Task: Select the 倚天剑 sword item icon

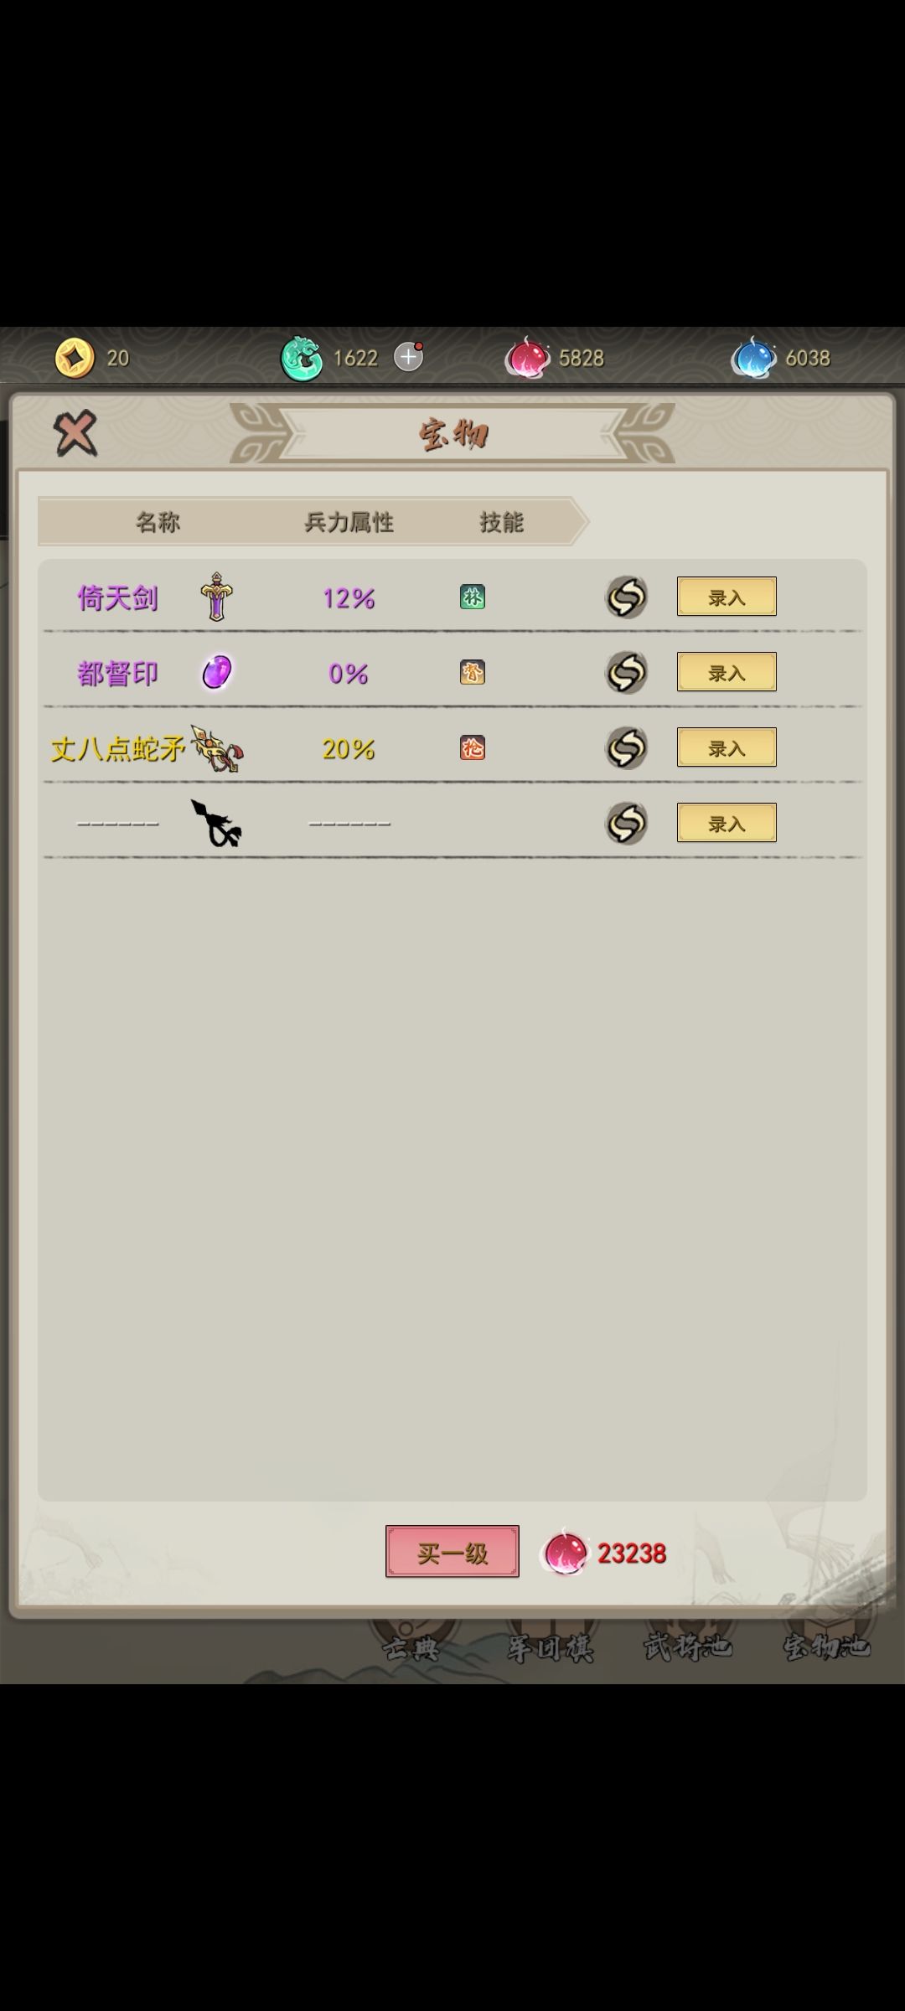Action: [217, 597]
